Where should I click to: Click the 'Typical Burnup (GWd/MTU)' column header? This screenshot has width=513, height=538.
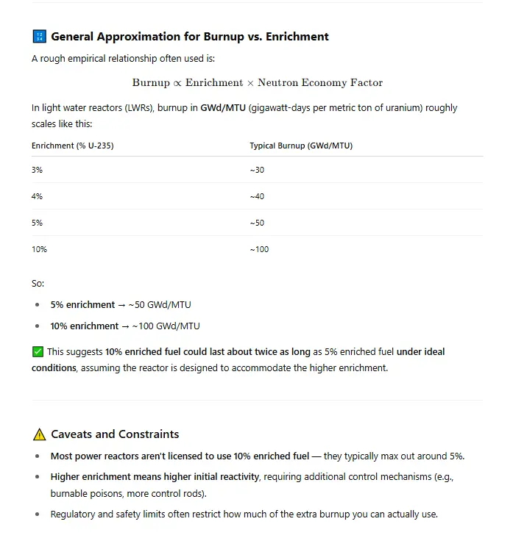coord(300,146)
